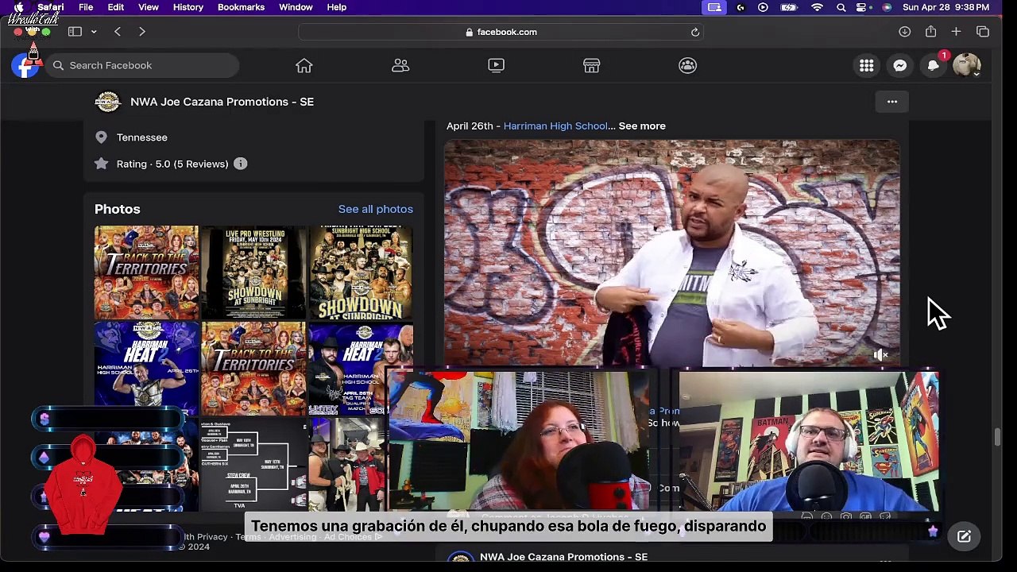The width and height of the screenshot is (1017, 572).
Task: Open Messenger chats icon
Action: click(x=899, y=66)
